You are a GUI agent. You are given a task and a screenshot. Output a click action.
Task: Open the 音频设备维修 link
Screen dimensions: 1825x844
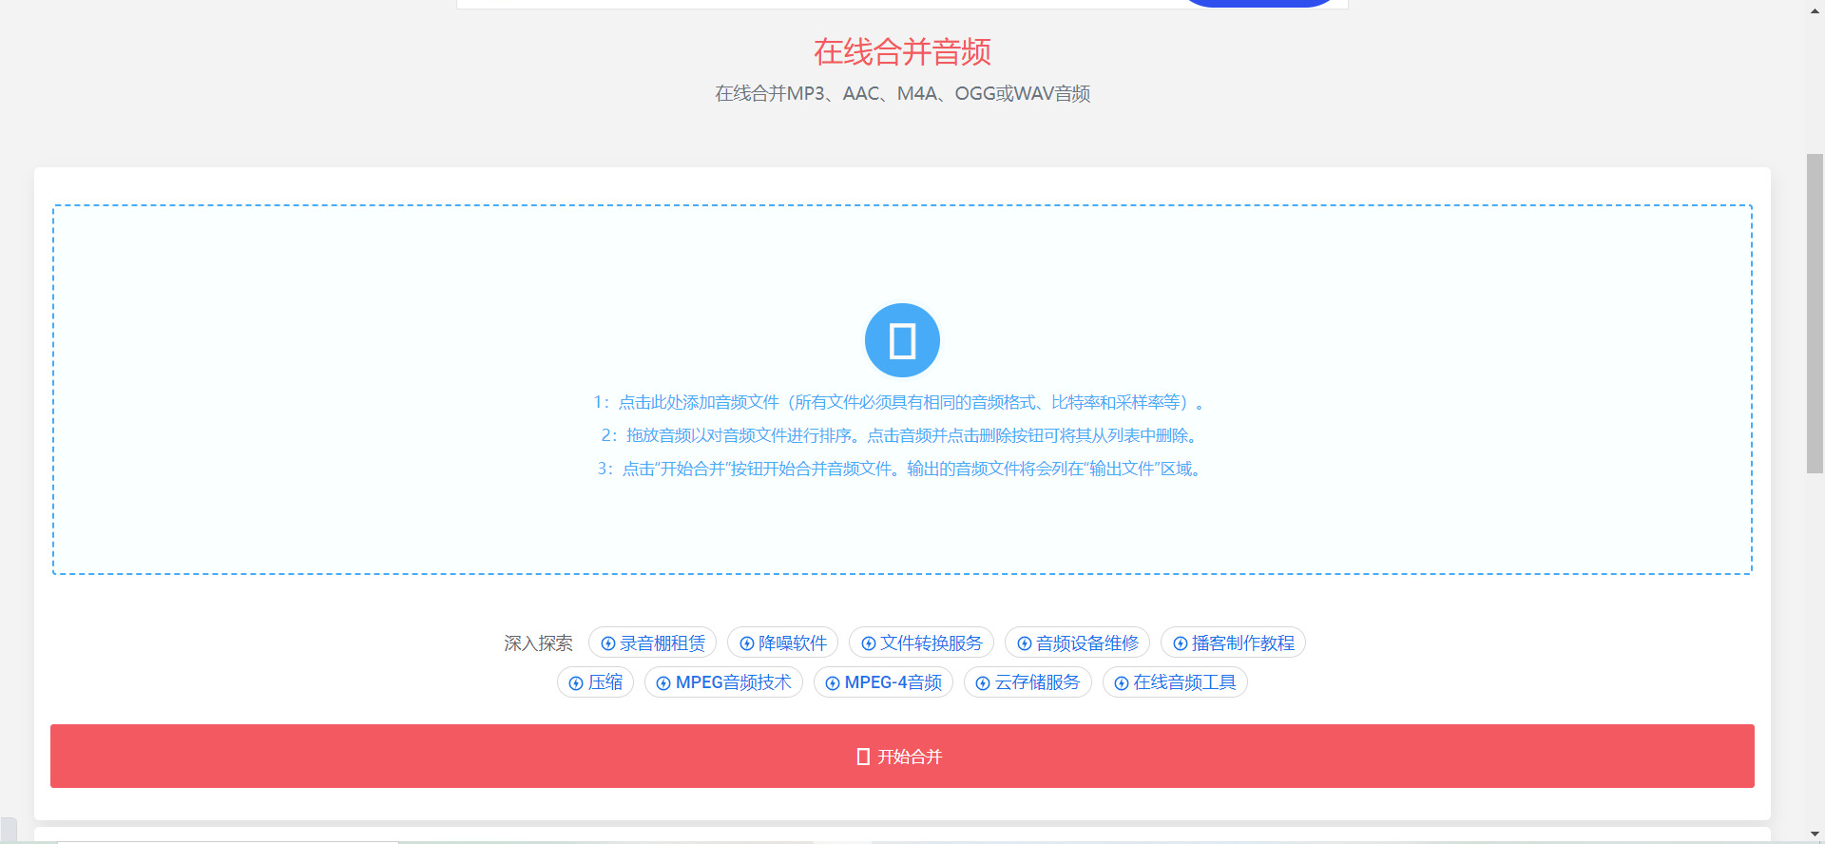[1077, 643]
